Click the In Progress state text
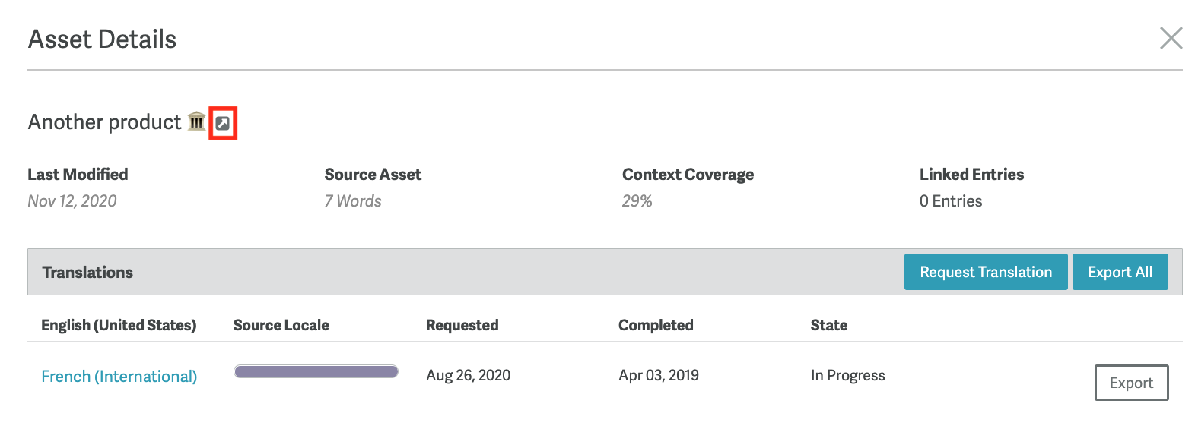This screenshot has height=426, width=1195. [x=847, y=375]
